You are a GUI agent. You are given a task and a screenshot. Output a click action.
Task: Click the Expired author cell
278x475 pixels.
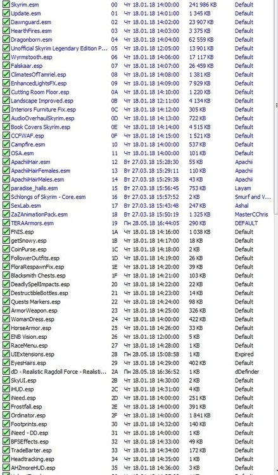(244, 354)
